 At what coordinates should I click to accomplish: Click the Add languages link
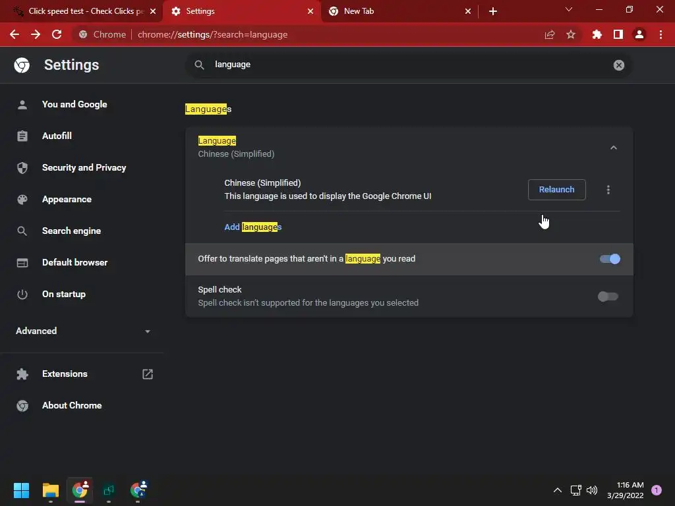coord(252,227)
